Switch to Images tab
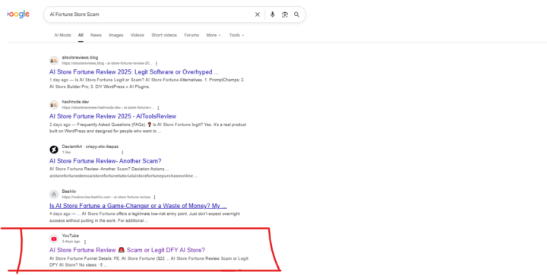Screen dimensions: 547x275 tap(115, 35)
